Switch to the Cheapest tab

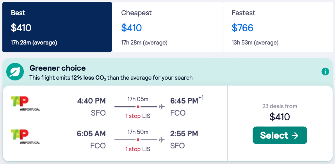[167, 27]
